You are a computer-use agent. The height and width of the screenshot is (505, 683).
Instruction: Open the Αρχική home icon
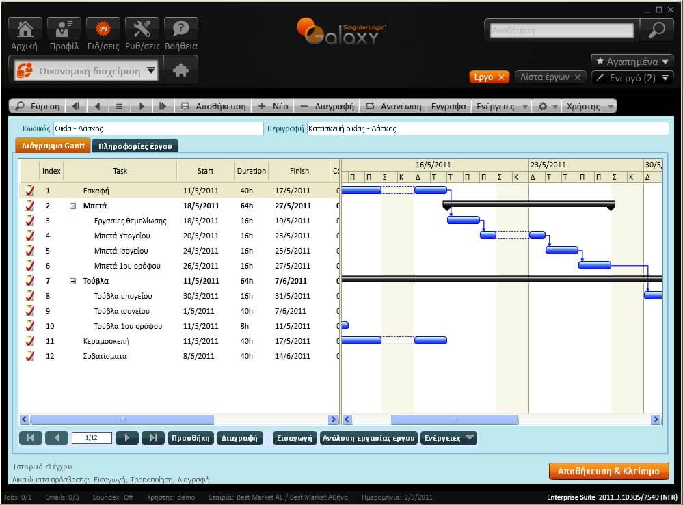pos(25,29)
